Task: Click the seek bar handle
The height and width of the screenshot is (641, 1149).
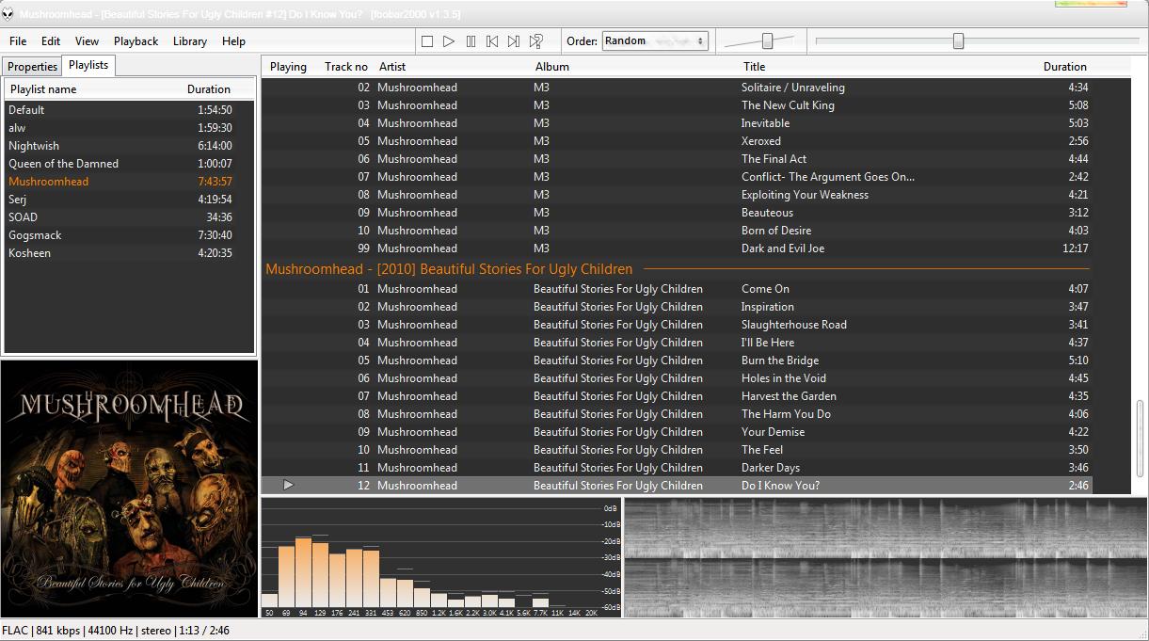Action: click(958, 40)
